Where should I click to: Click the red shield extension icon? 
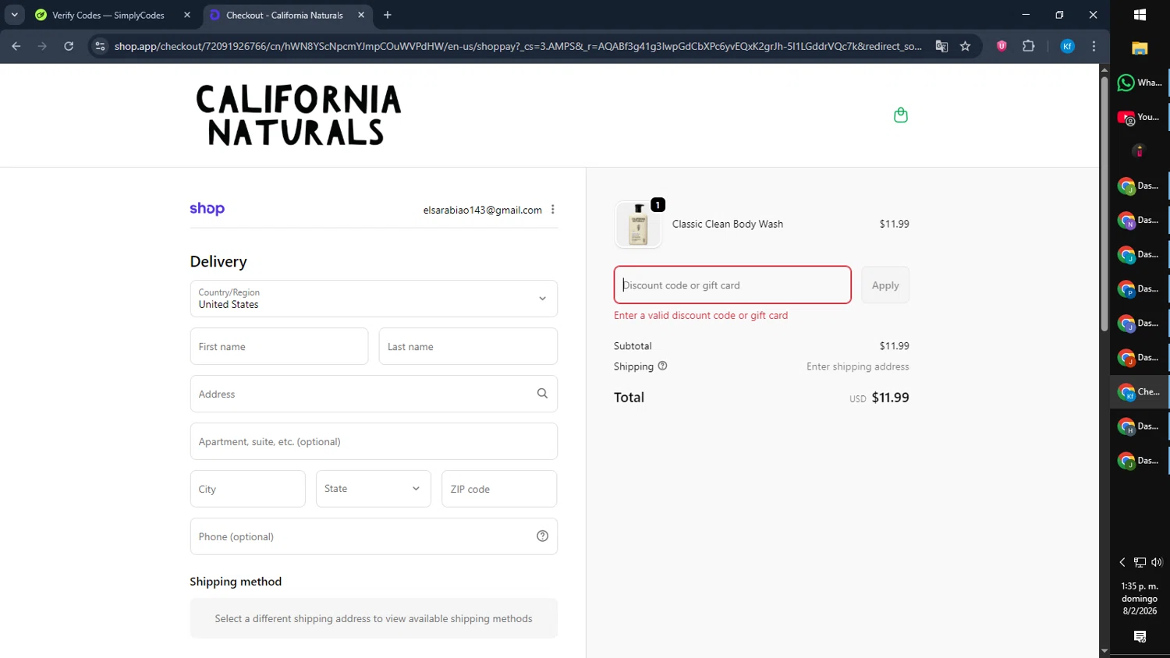click(x=1002, y=46)
